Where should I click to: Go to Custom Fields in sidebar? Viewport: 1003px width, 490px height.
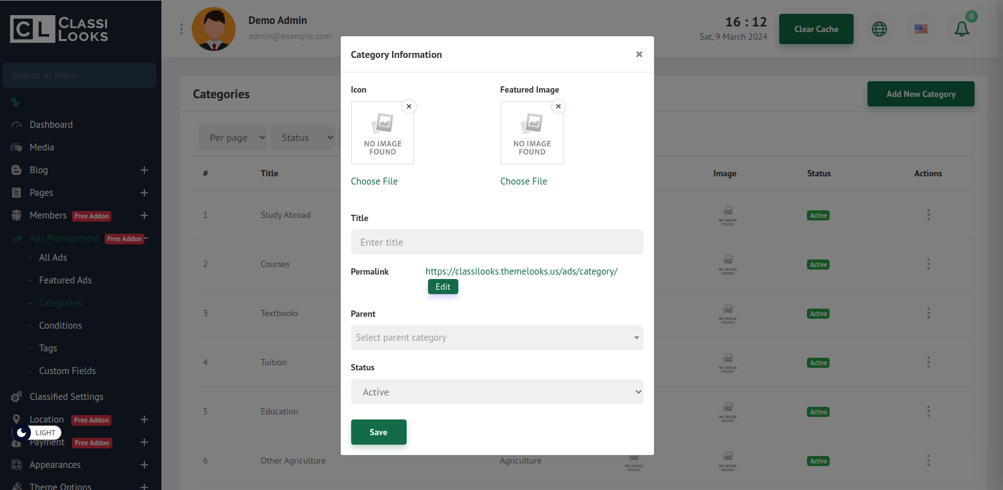(x=67, y=371)
